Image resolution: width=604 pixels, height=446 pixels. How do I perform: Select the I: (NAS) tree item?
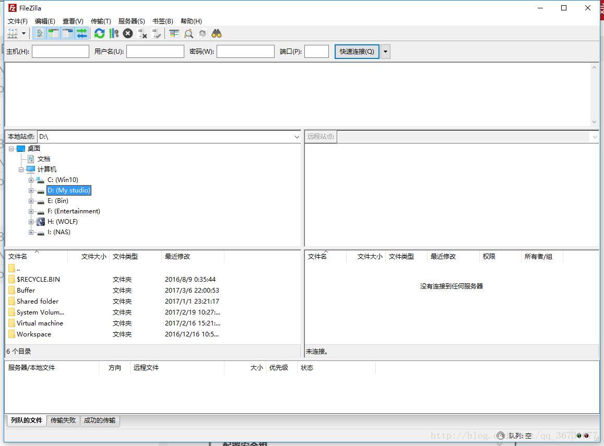coord(58,232)
